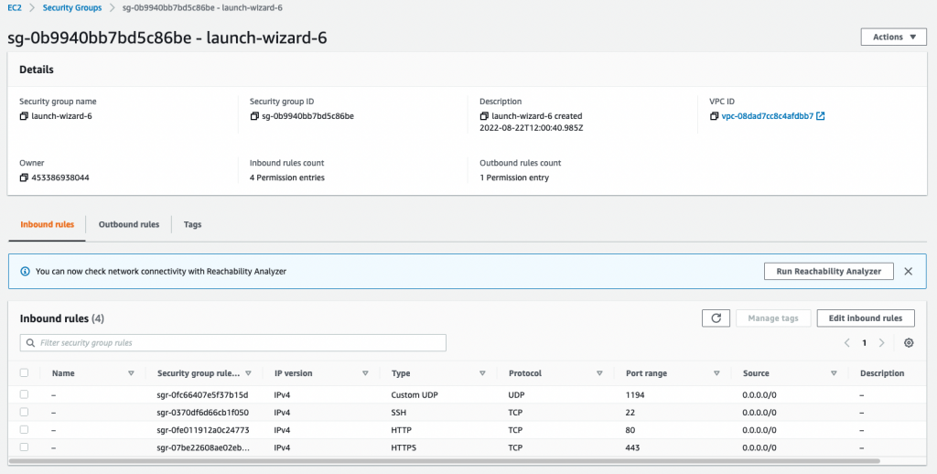Click the HTTPS type cell
Image resolution: width=937 pixels, height=474 pixels.
coord(404,447)
